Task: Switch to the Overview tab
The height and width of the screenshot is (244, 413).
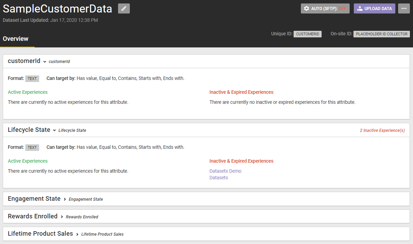Action: (x=16, y=39)
